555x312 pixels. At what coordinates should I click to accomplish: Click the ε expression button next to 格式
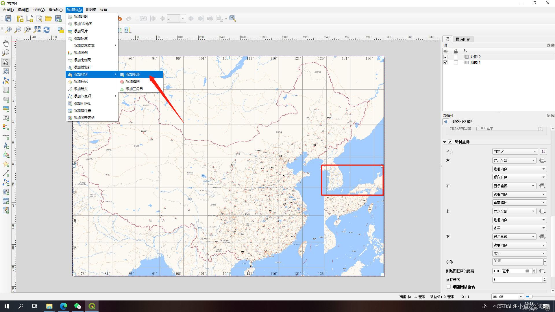543,151
